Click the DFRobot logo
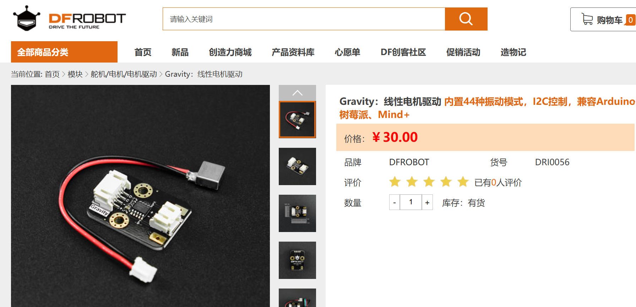 70,18
